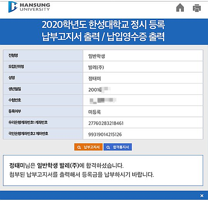Select the name 정태미 in the 성명 row

pyautogui.click(x=94, y=79)
